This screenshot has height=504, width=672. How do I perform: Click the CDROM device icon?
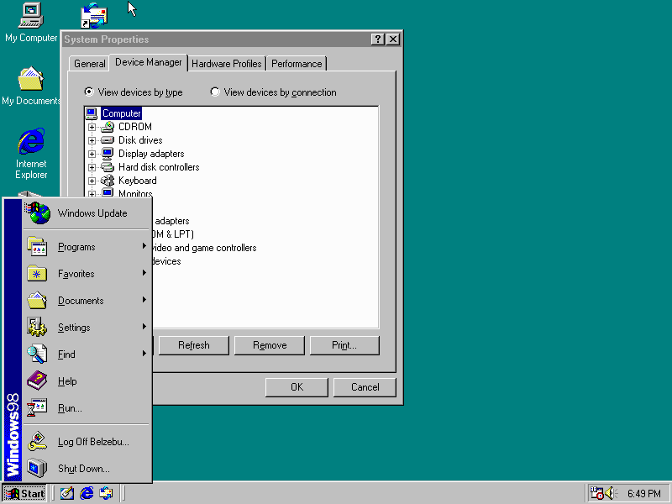pyautogui.click(x=108, y=127)
